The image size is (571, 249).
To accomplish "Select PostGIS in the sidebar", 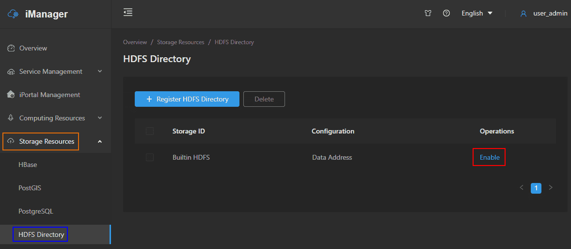I will click(30, 188).
